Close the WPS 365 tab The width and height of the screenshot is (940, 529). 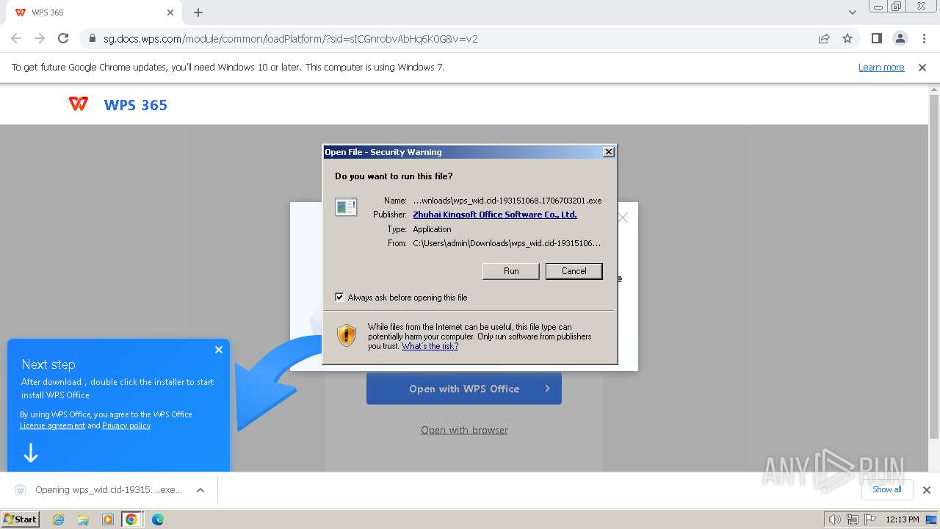pyautogui.click(x=170, y=12)
